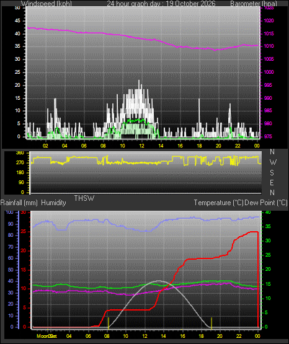
Task: Click the 50 label on blue humidity axis
Action: coord(11,270)
